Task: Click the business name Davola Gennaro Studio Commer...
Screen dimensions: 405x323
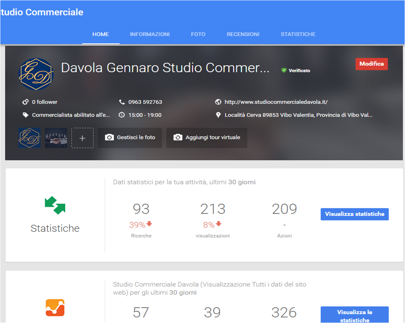Action: [x=165, y=68]
